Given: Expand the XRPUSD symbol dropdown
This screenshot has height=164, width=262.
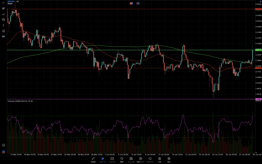Looking at the screenshot, I should [x=12, y=2].
